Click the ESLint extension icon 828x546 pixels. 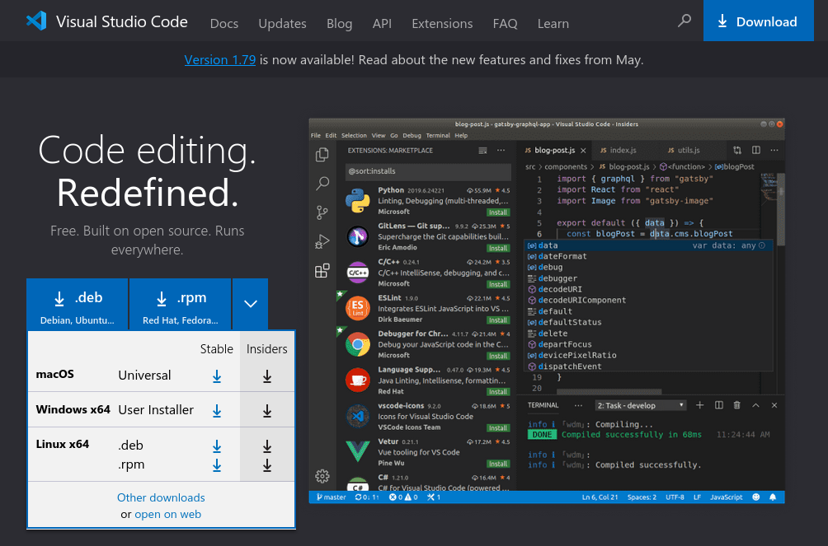[x=357, y=309]
